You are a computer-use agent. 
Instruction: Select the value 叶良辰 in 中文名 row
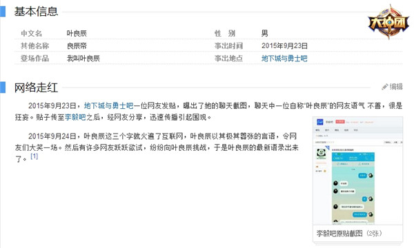click(x=77, y=34)
